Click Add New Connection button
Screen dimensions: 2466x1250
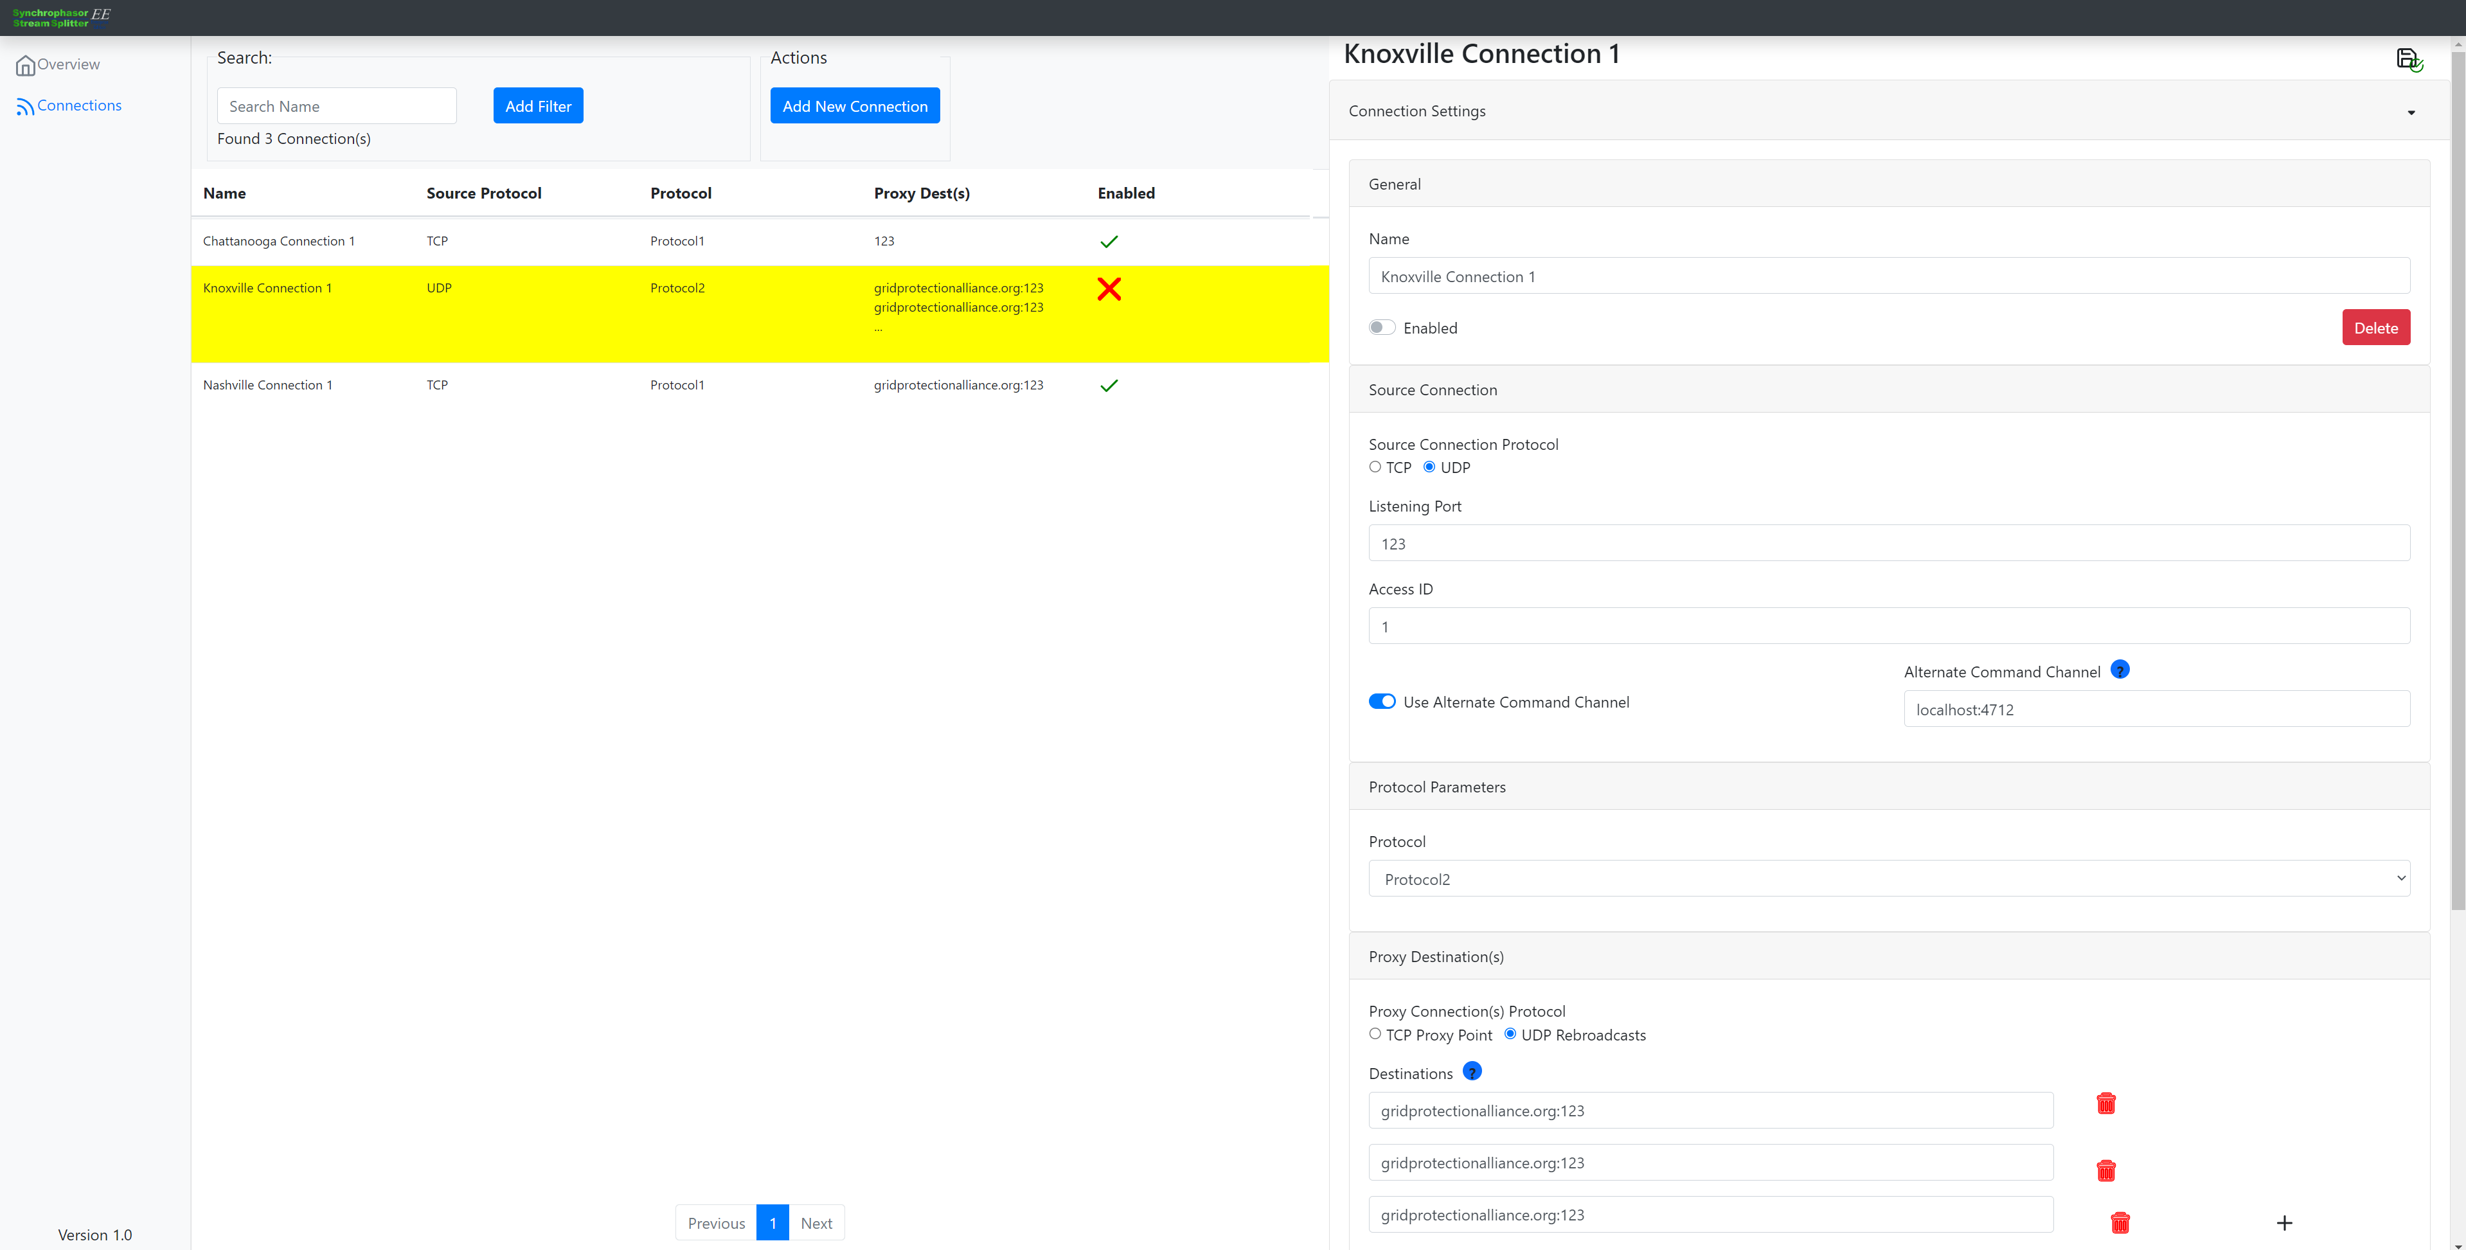click(855, 105)
